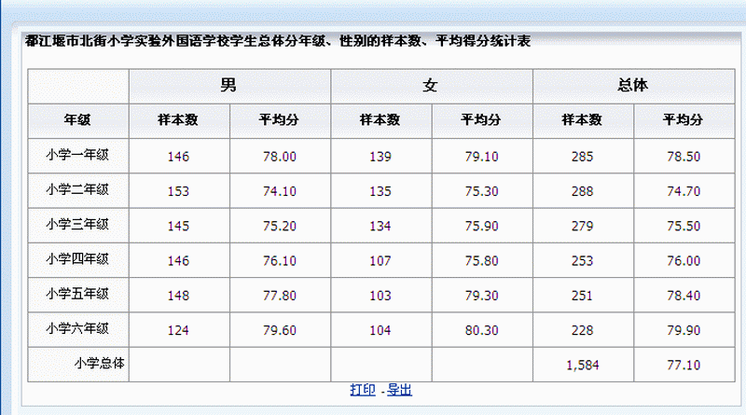Click the 小学五年级 row label
The height and width of the screenshot is (415, 746).
77,294
